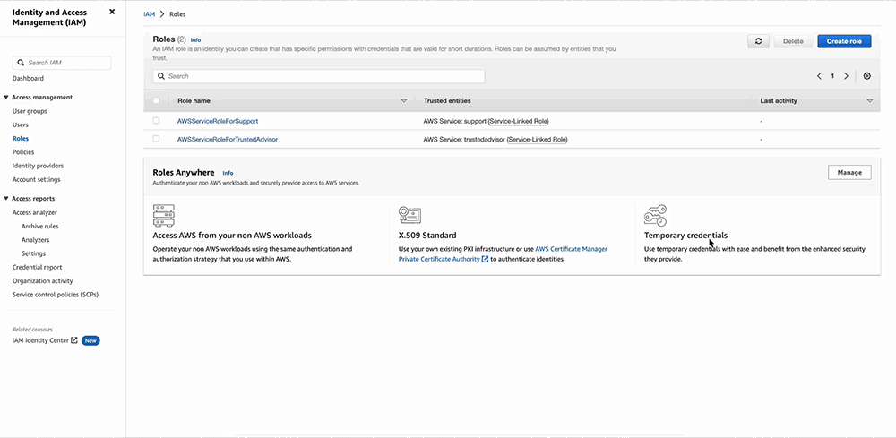Screen dimensions: 896x438
Task: Click the search magnifier in Search IAM
Action: tap(22, 63)
